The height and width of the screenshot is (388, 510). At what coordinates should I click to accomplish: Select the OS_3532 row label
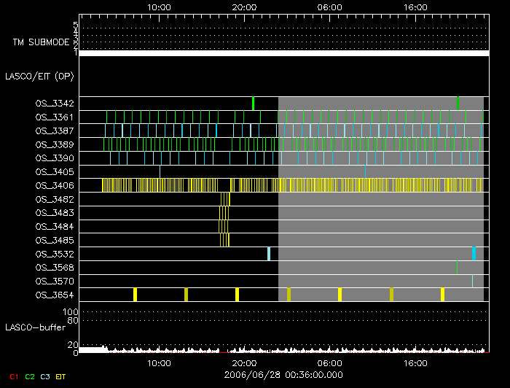54,255
